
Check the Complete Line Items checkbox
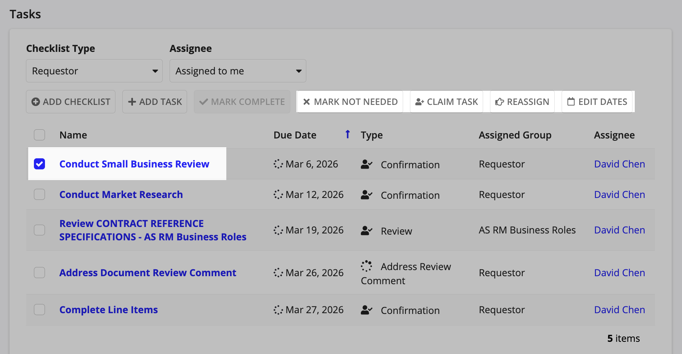coord(39,309)
